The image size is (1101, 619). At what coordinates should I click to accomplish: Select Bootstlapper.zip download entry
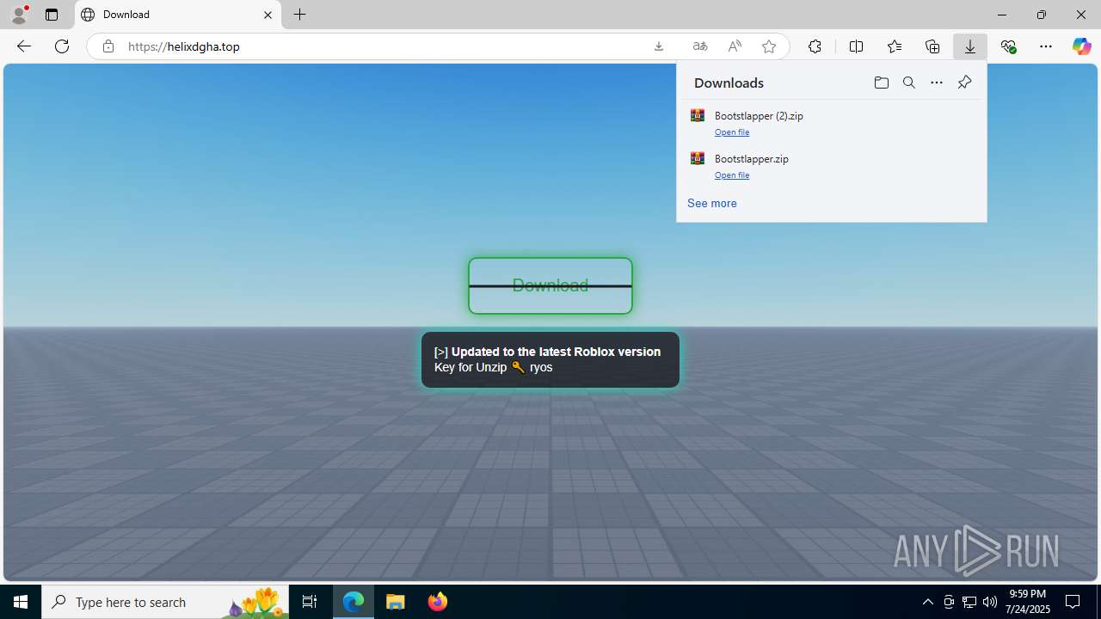coord(832,165)
